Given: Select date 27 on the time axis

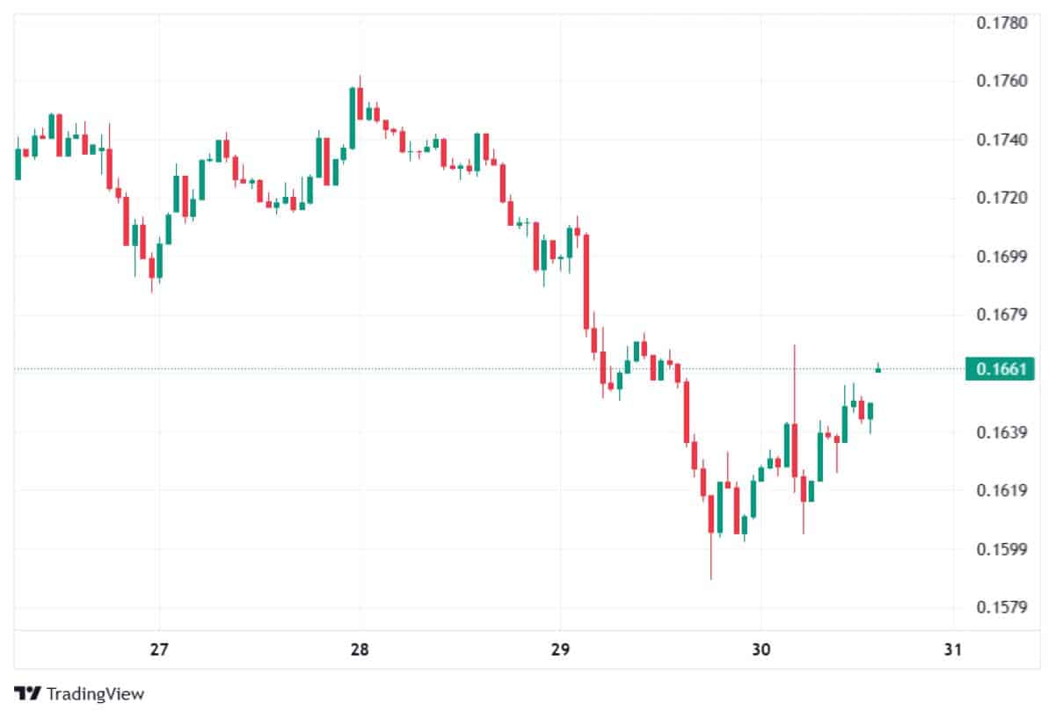Looking at the screenshot, I should [x=159, y=650].
